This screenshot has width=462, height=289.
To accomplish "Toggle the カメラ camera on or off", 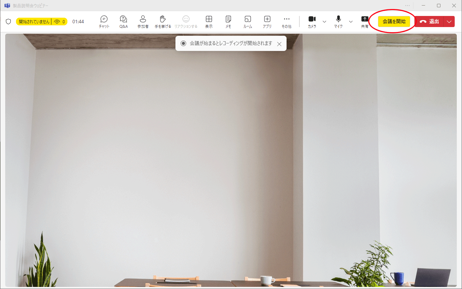I will click(x=312, y=22).
